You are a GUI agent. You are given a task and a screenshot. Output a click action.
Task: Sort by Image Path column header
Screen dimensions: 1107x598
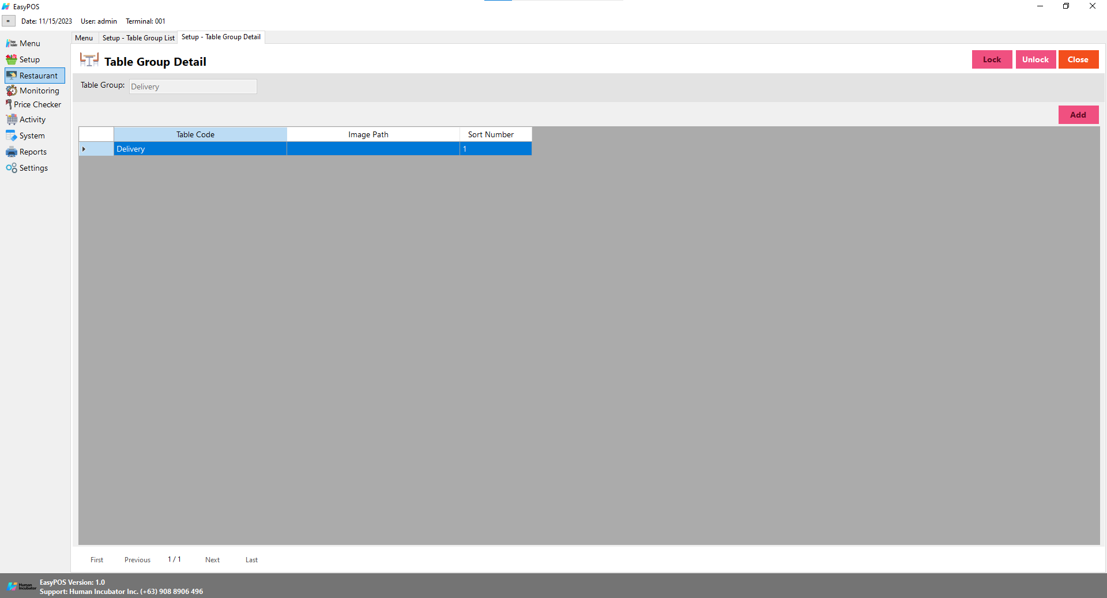tap(373, 134)
